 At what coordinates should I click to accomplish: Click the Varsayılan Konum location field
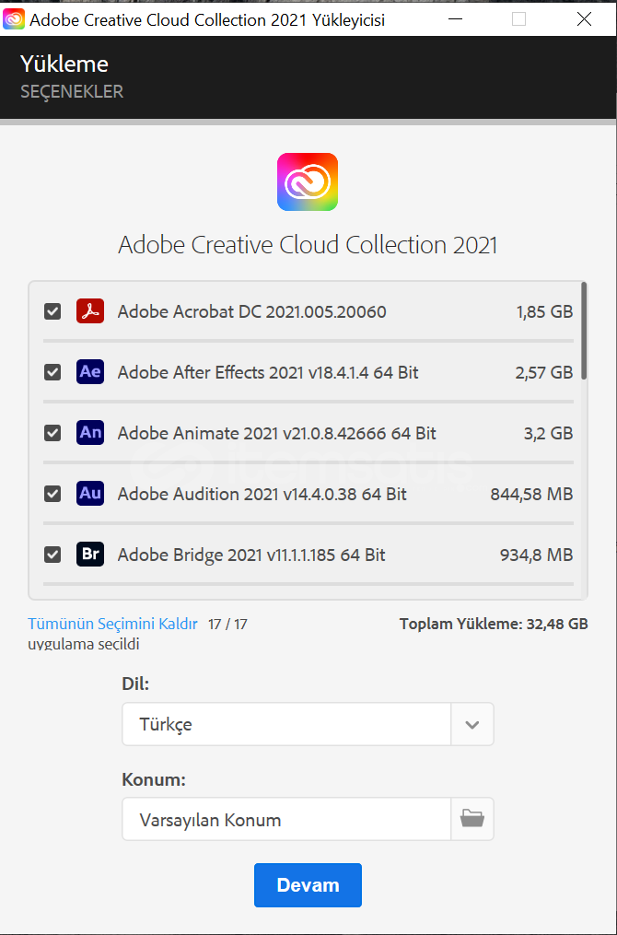point(286,819)
